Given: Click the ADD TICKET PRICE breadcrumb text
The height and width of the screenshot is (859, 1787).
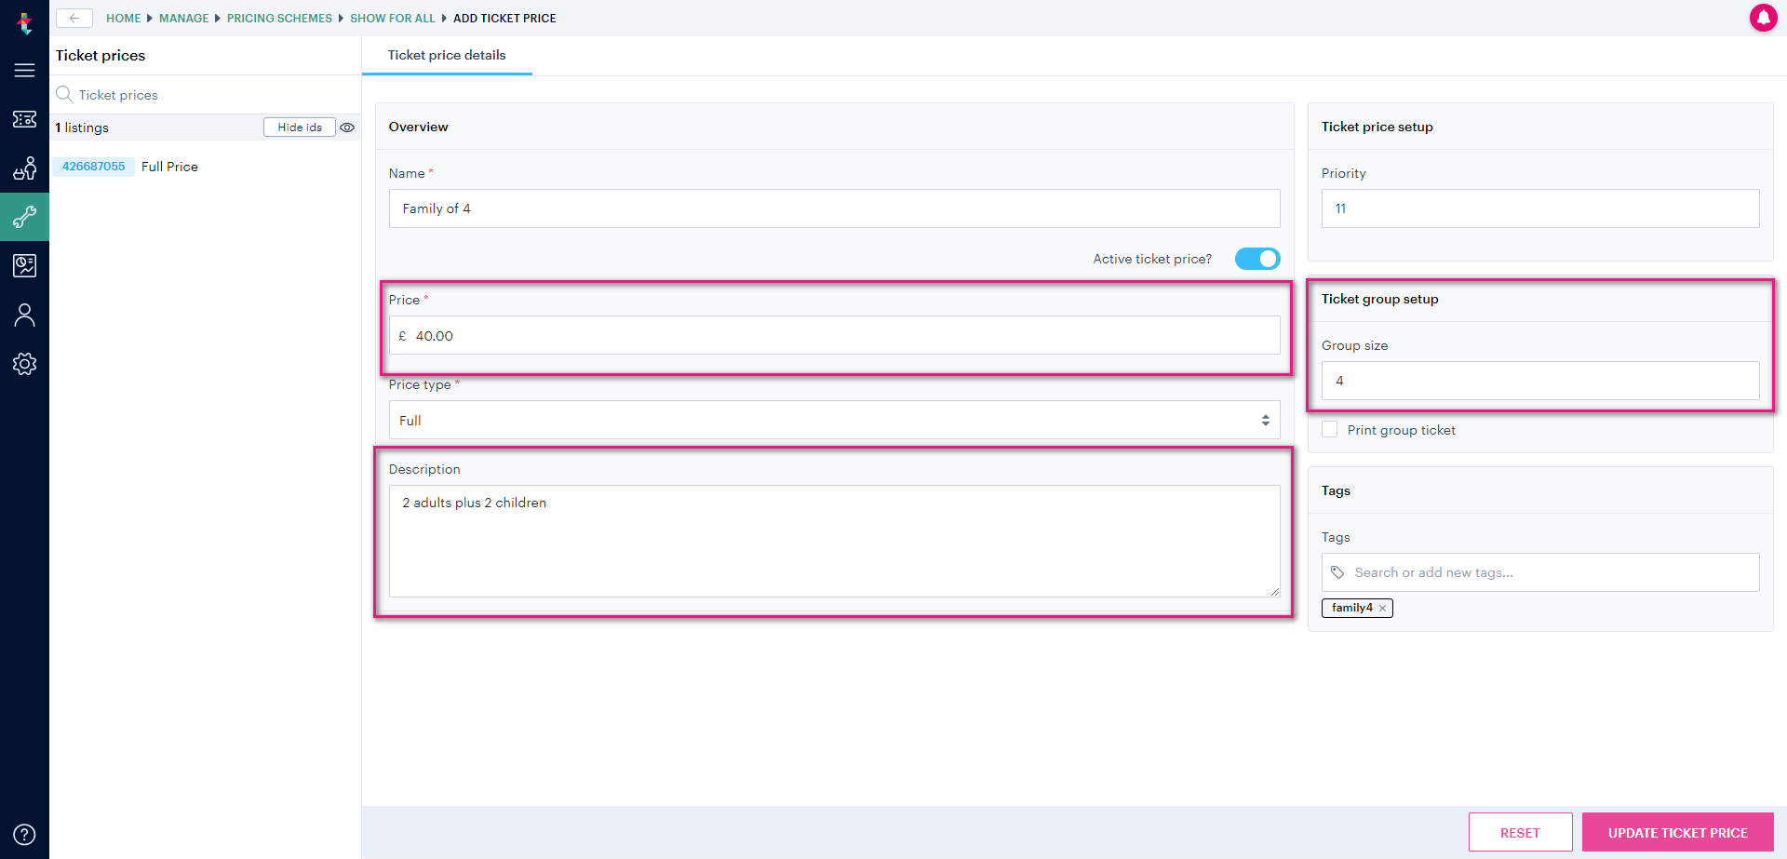Looking at the screenshot, I should pyautogui.click(x=504, y=18).
